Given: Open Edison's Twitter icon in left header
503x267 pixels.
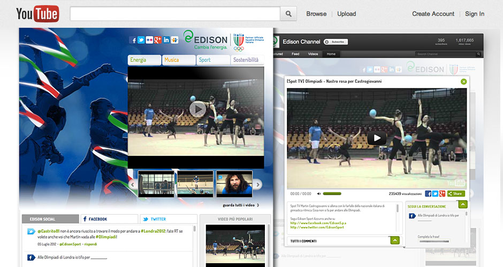Looking at the screenshot, I should (141, 40).
